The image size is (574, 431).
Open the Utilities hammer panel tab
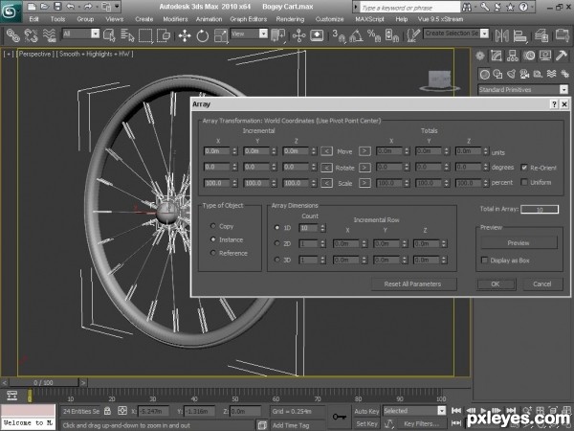[562, 56]
